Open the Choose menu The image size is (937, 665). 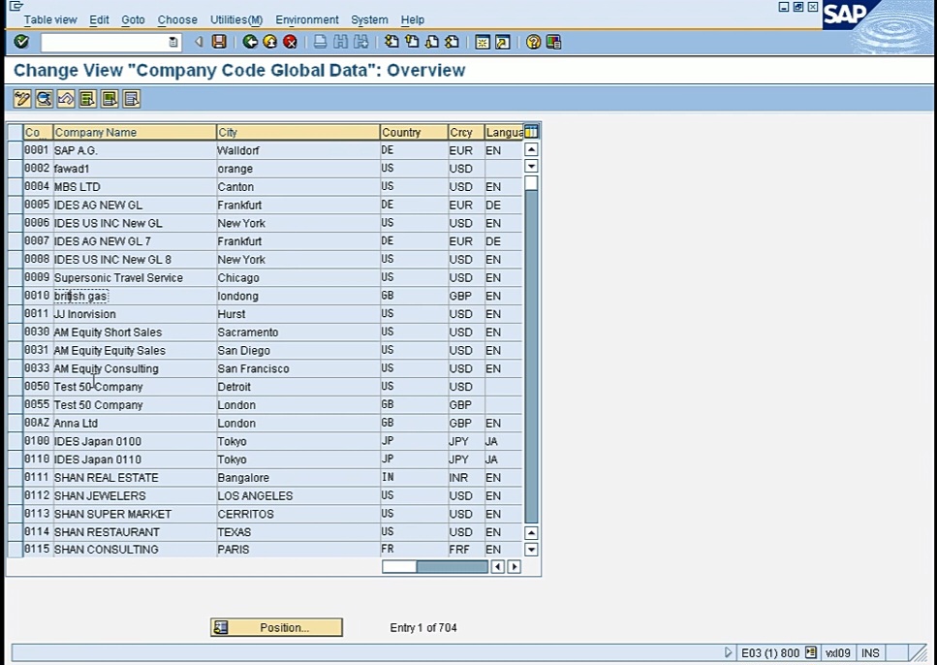[177, 19]
